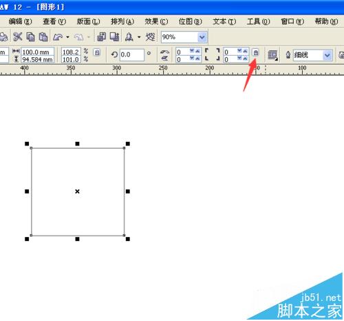Open the 文本(T) menu
The width and height of the screenshot is (344, 321).
(224, 21)
